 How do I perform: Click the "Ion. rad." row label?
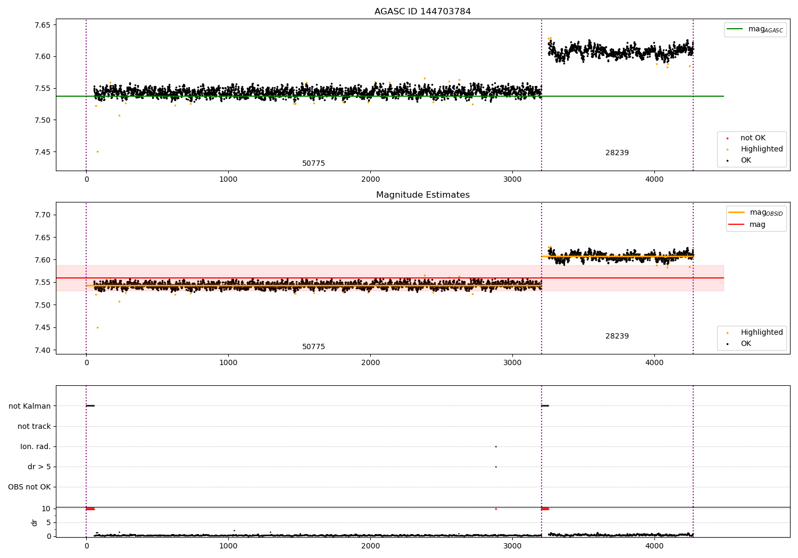point(36,447)
